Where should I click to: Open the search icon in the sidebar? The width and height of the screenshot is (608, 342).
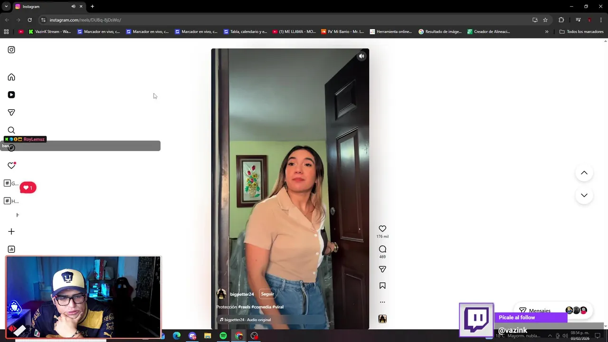click(11, 130)
